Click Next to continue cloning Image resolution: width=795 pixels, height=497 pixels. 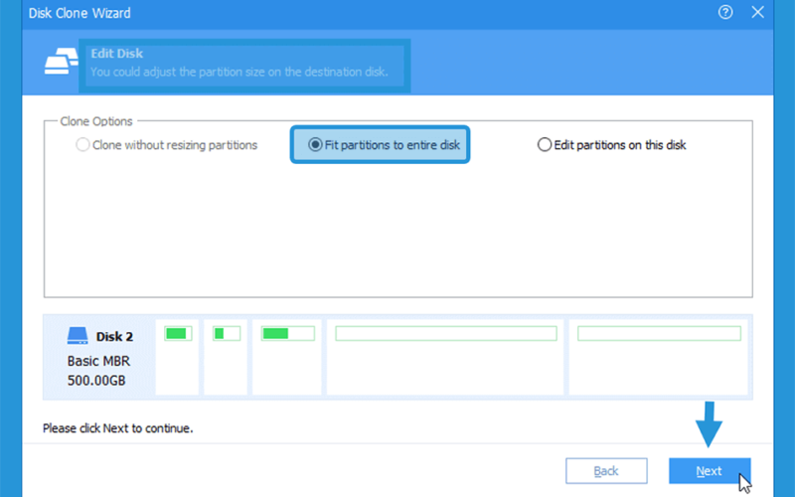(x=710, y=471)
